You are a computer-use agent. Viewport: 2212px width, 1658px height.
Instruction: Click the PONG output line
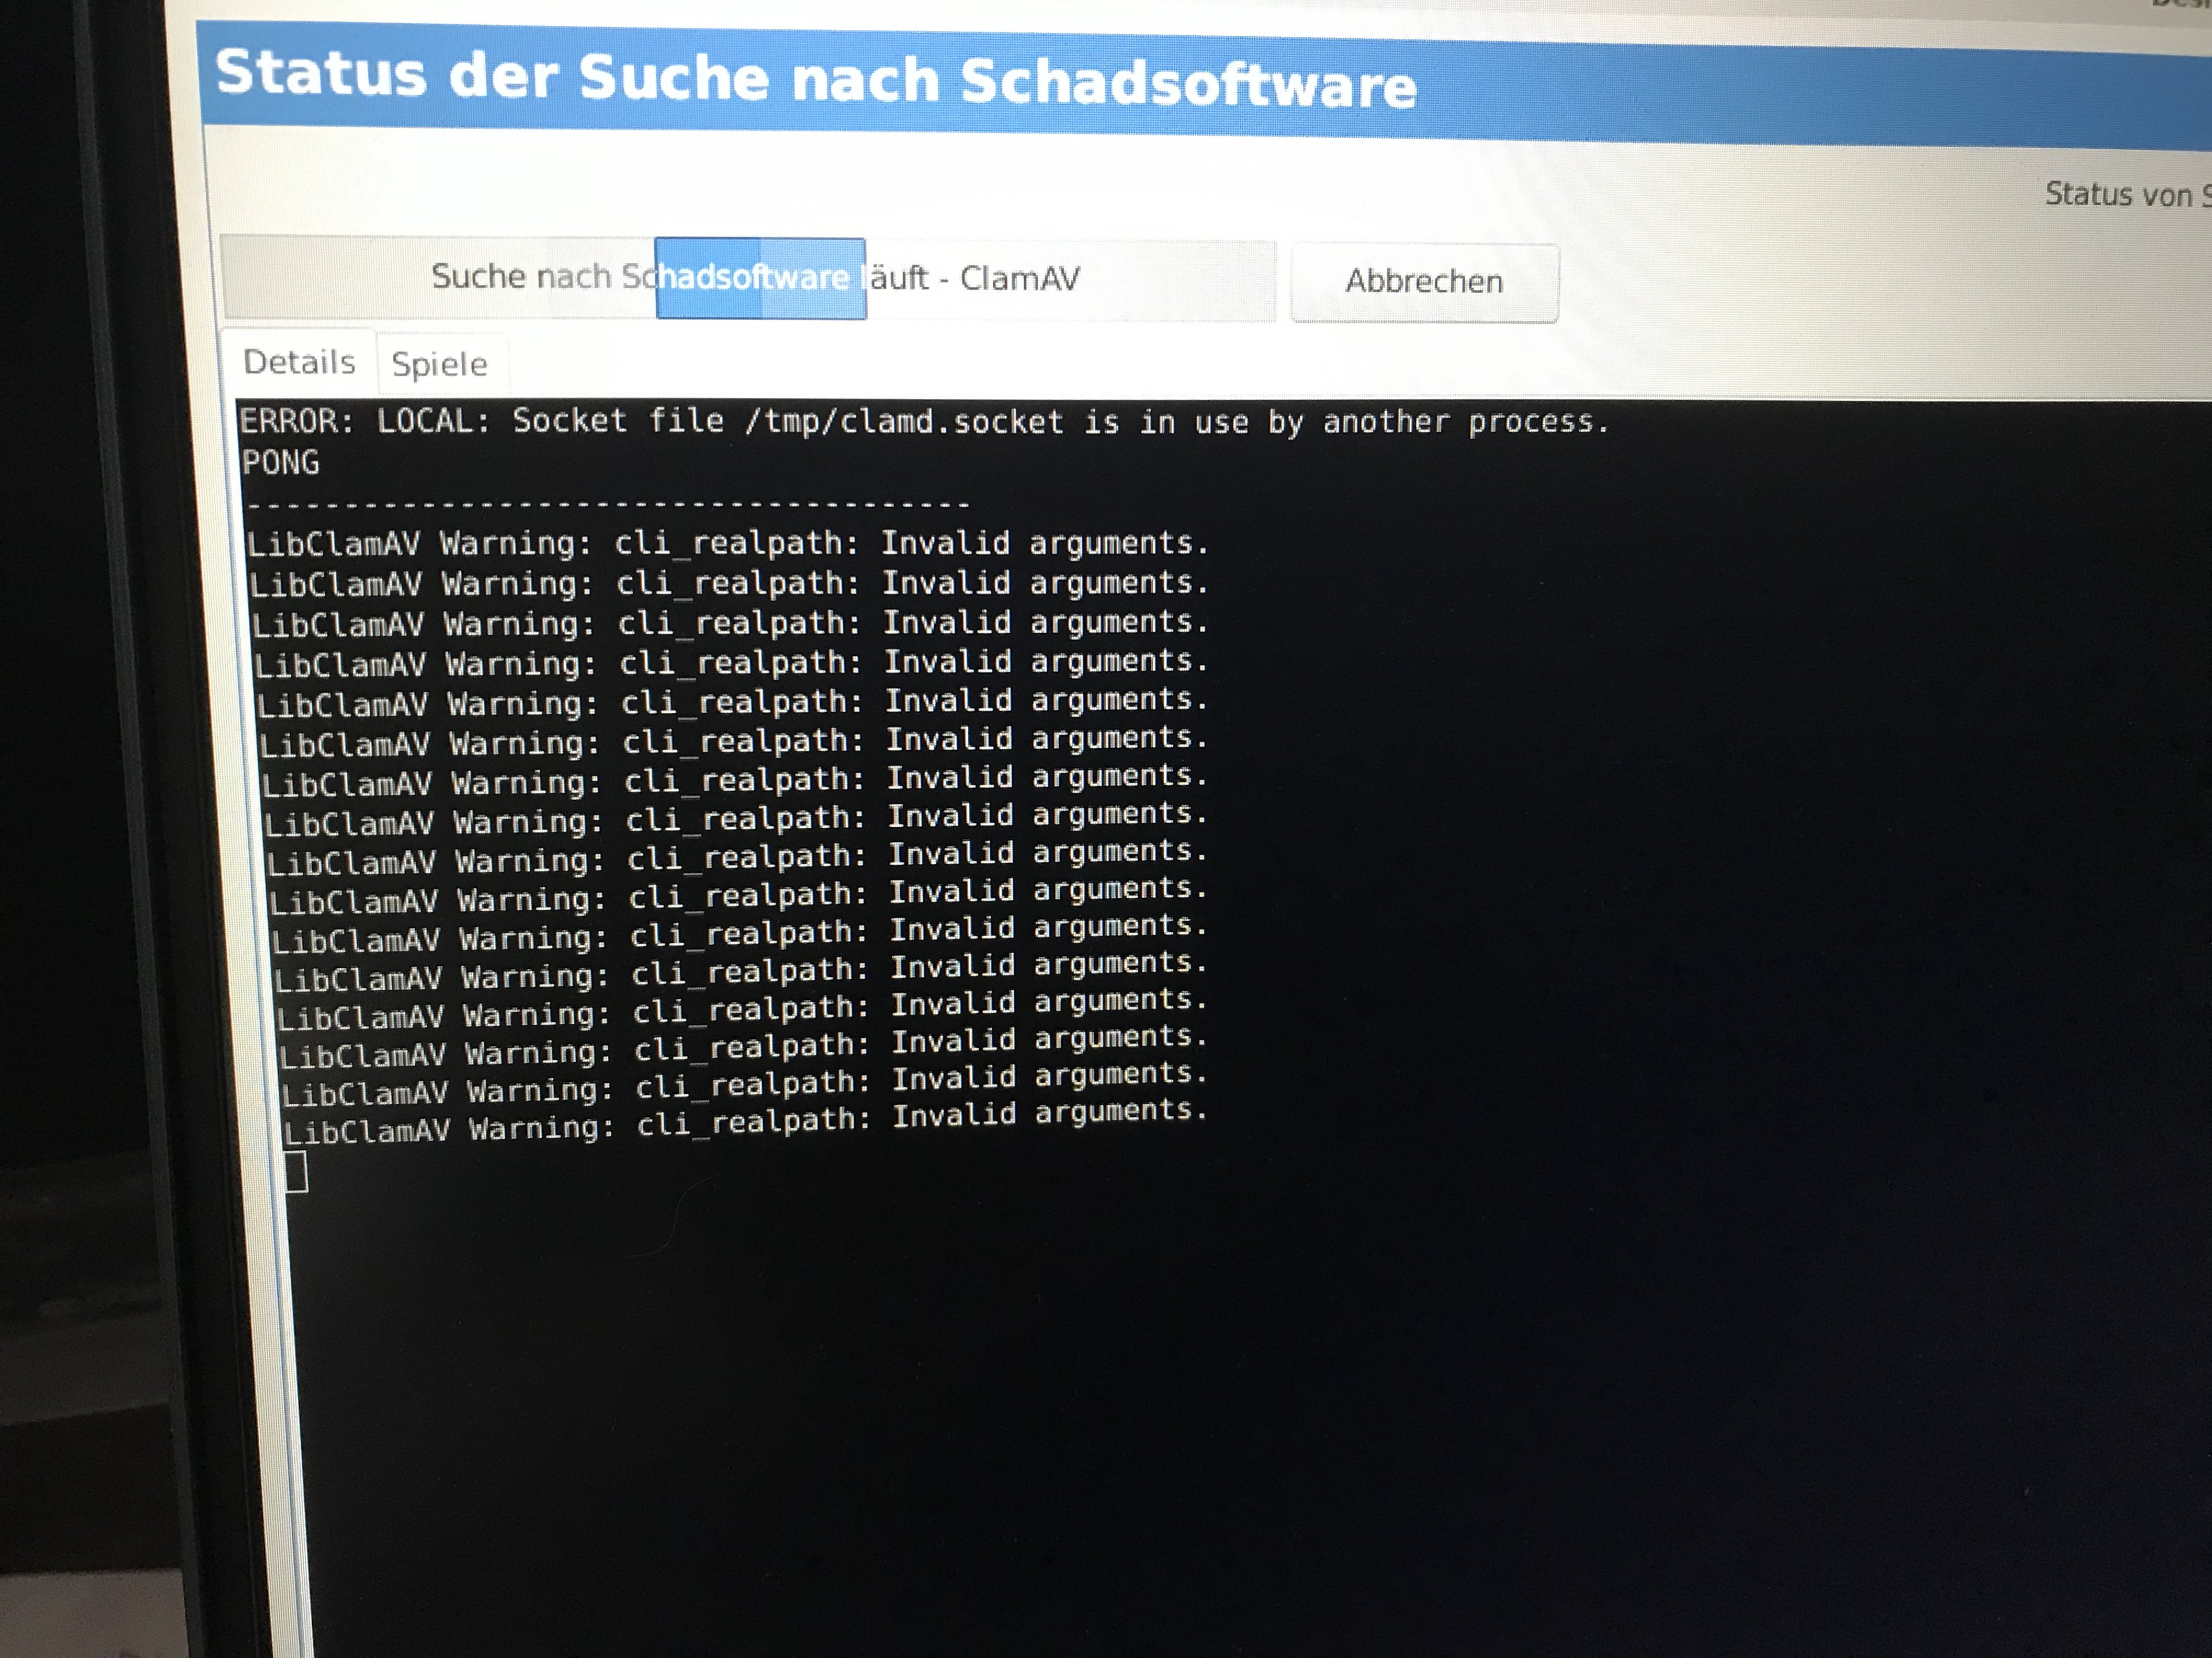[x=281, y=463]
